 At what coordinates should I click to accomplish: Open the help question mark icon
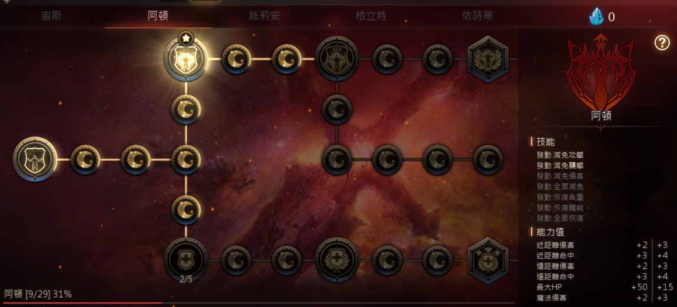pyautogui.click(x=662, y=43)
